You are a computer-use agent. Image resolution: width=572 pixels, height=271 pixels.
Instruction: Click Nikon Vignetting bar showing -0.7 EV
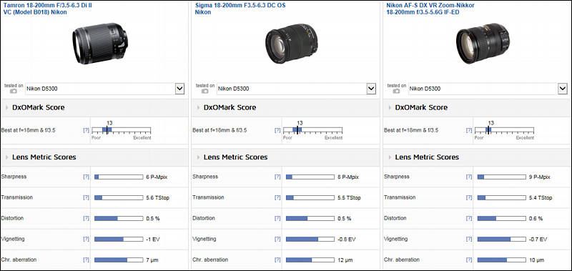pos(502,240)
